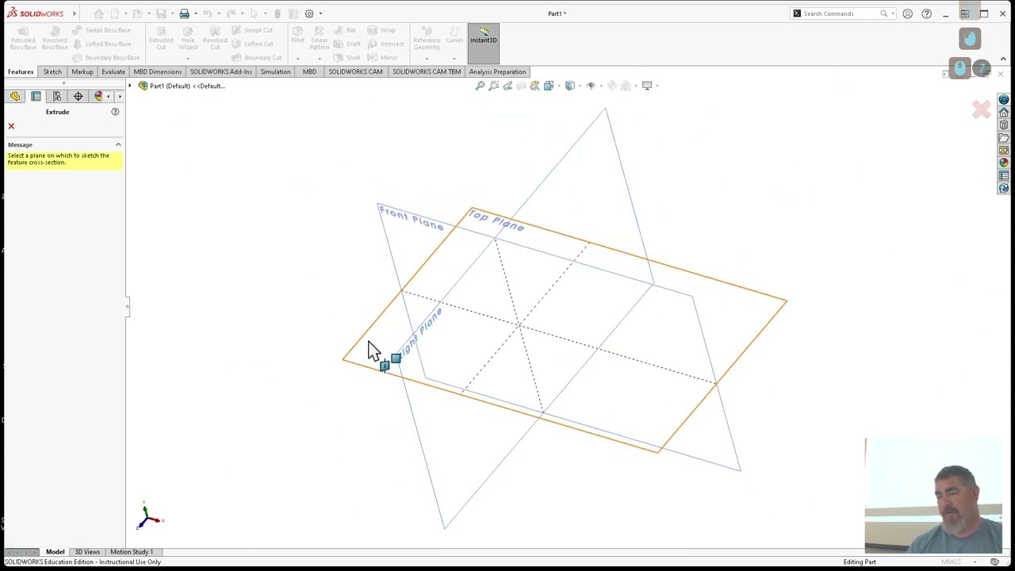Open the ConfigurationManager tab icon

coord(57,96)
